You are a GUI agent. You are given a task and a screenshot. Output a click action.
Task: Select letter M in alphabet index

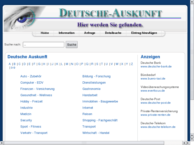pos(67,64)
